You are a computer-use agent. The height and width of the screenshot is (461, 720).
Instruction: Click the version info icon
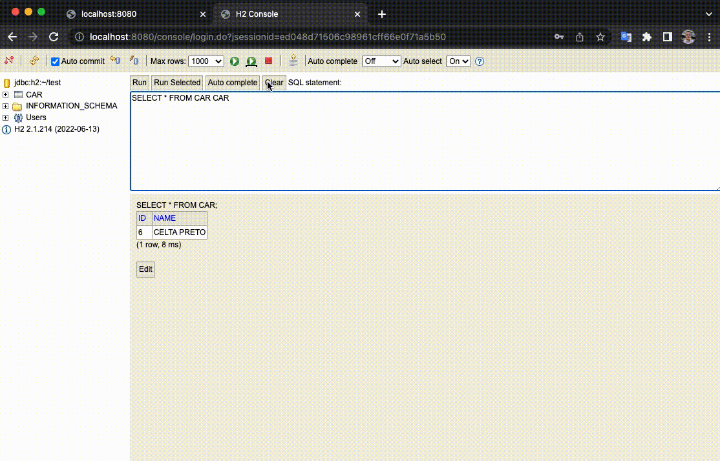6,130
